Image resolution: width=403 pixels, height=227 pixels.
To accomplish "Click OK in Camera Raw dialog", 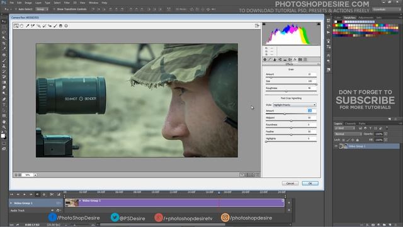I will coord(310,183).
